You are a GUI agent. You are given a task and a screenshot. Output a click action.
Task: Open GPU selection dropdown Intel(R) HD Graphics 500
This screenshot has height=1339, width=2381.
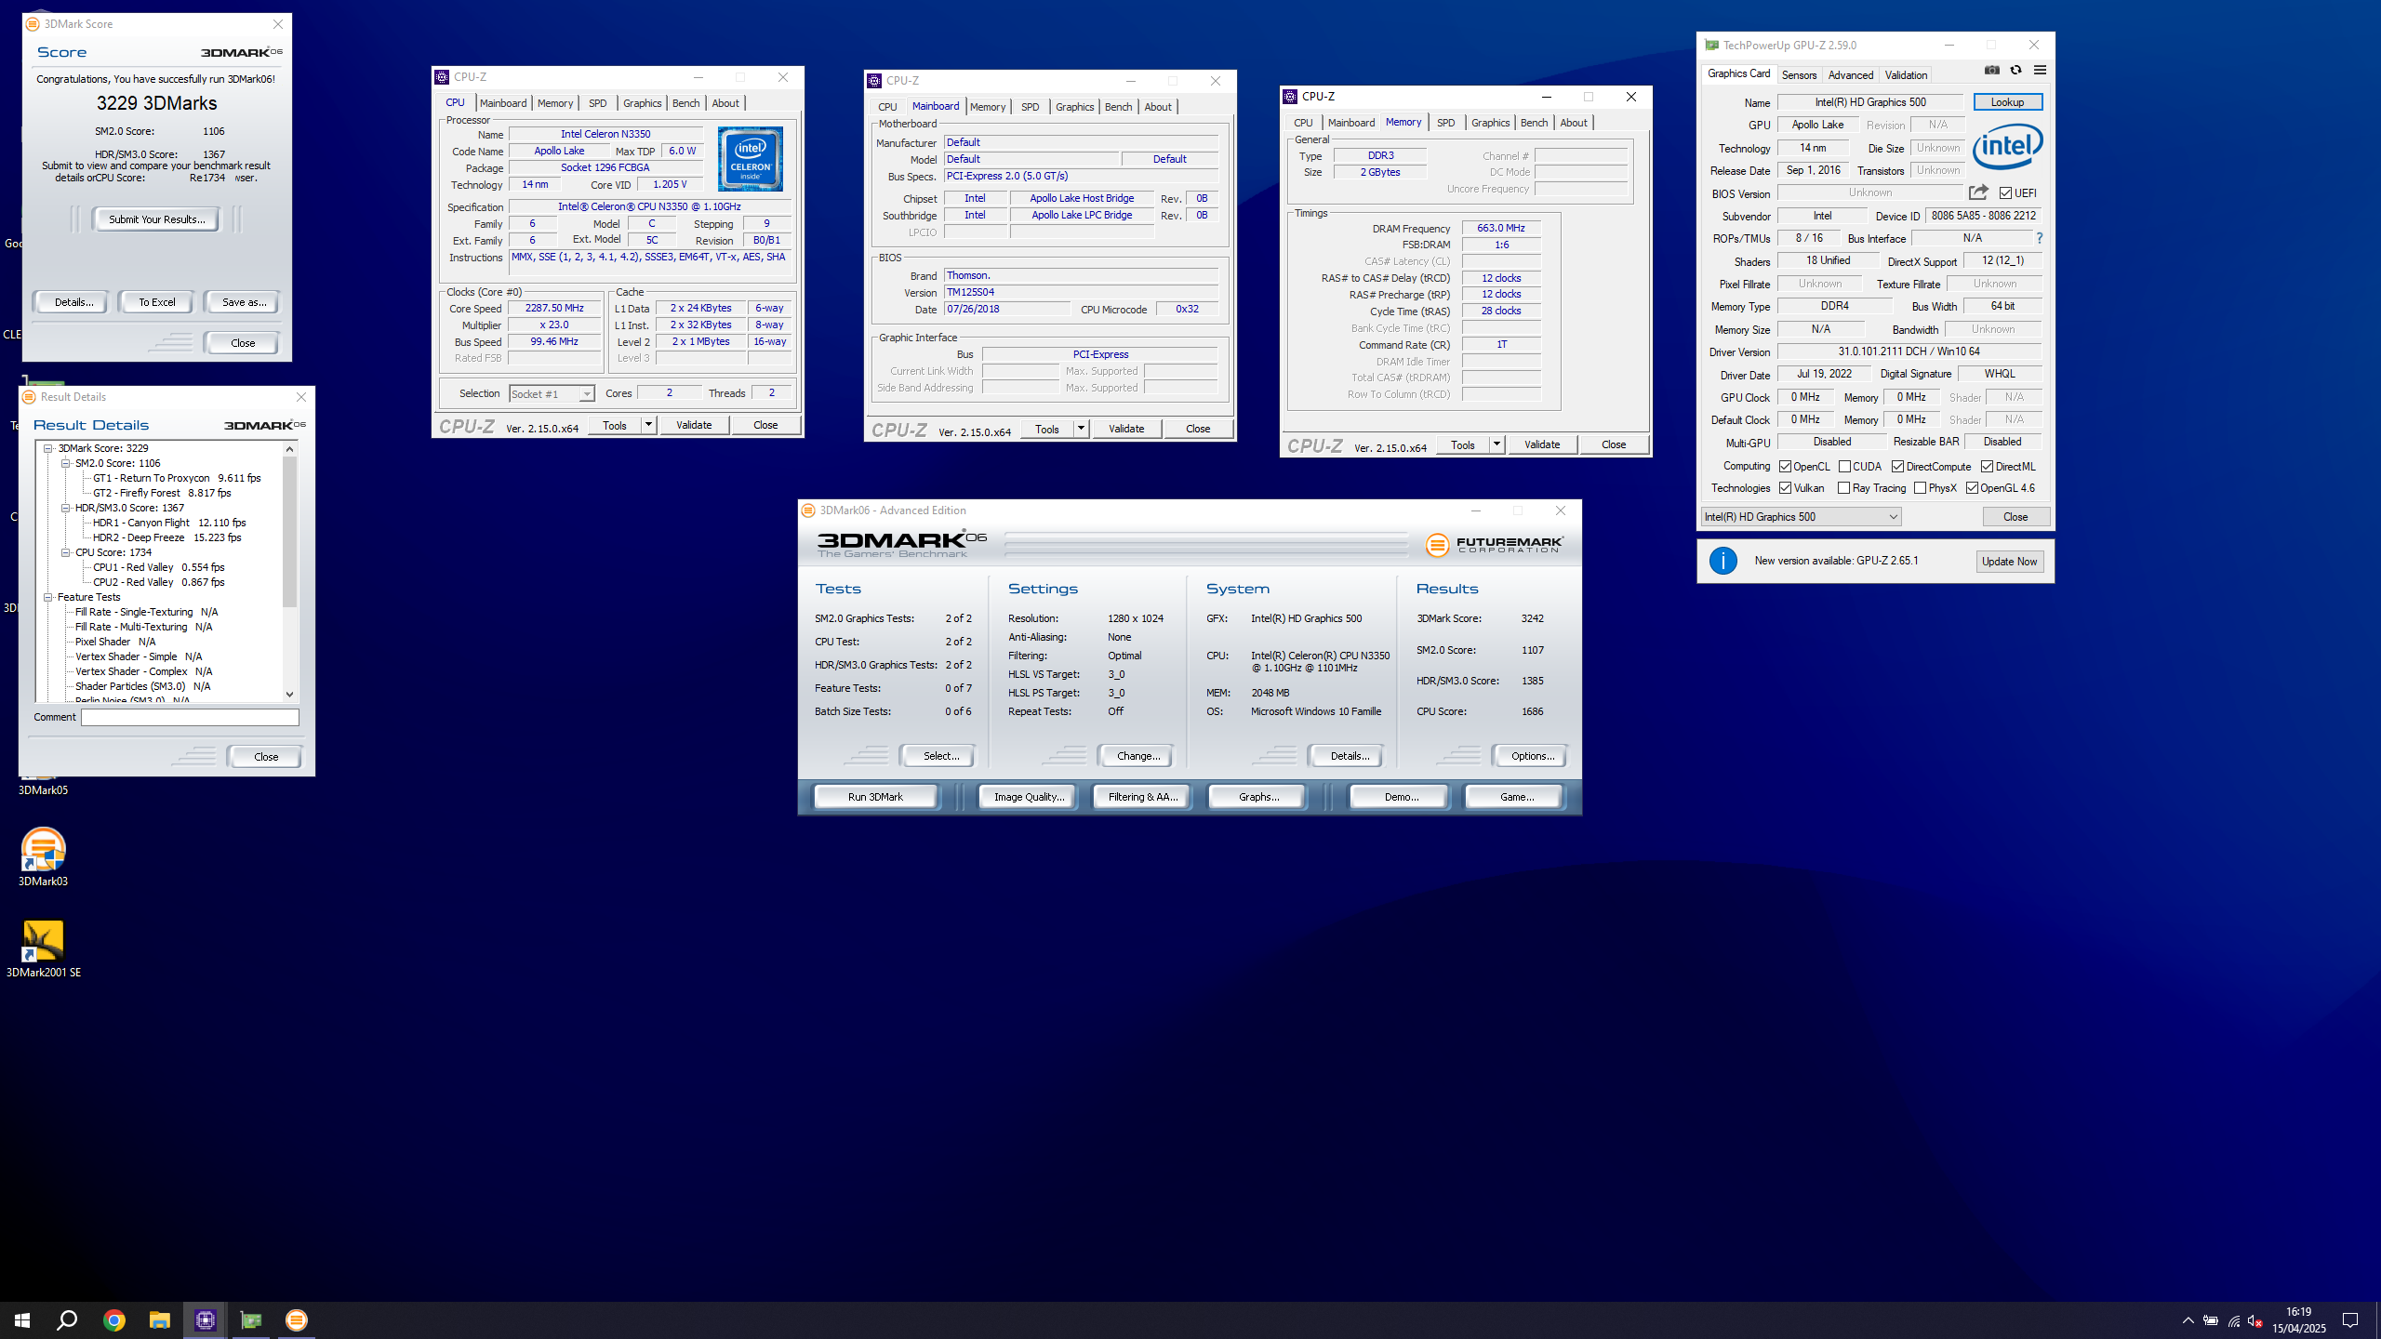(x=1801, y=517)
